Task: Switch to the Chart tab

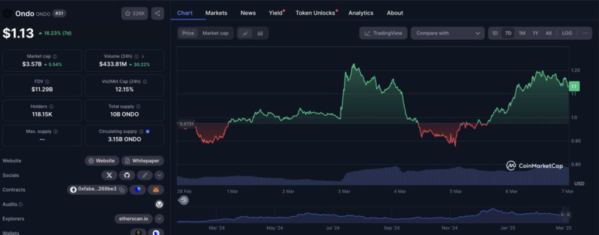Action: pos(185,13)
